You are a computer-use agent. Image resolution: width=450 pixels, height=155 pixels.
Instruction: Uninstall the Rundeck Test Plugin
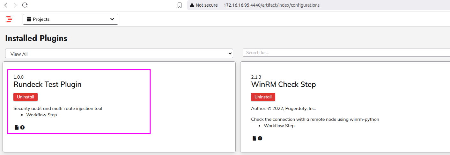26,97
